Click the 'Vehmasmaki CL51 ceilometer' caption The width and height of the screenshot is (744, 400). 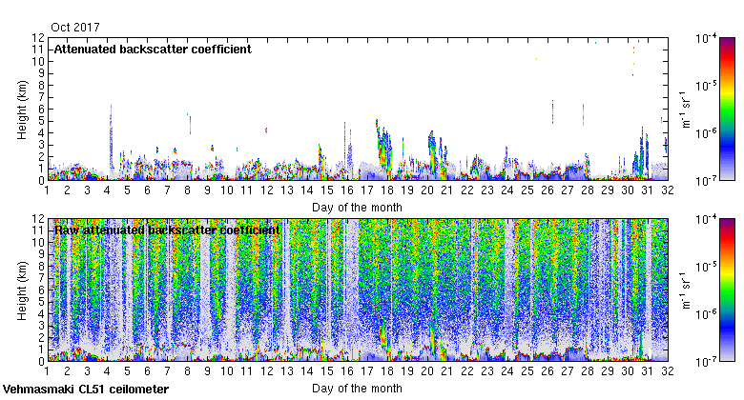(x=86, y=390)
